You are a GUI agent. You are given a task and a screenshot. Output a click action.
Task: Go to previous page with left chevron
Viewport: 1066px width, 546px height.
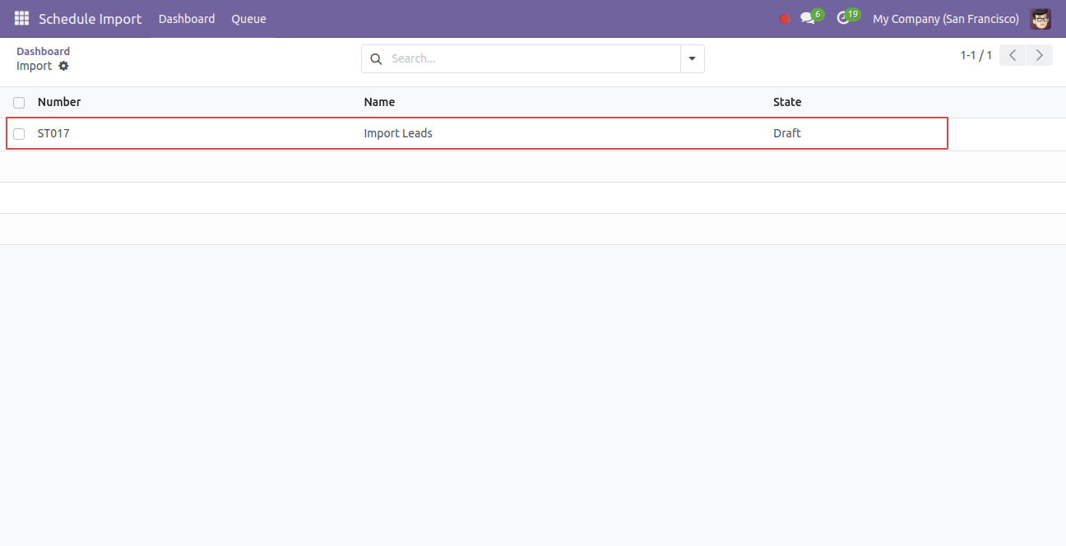pyautogui.click(x=1013, y=55)
